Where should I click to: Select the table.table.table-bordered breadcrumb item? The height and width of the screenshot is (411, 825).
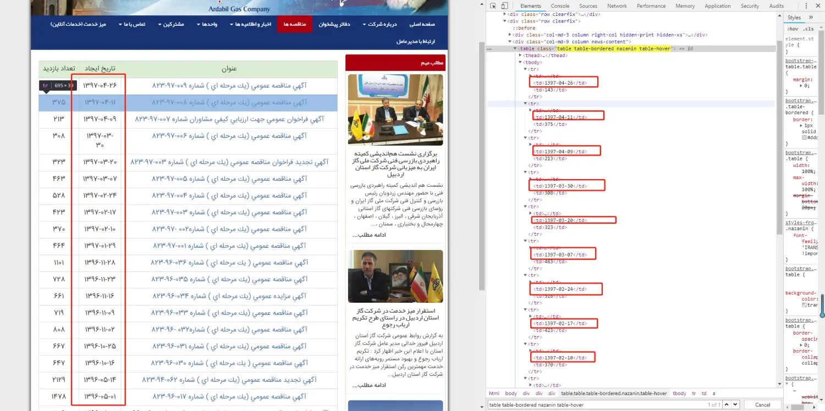pyautogui.click(x=614, y=393)
